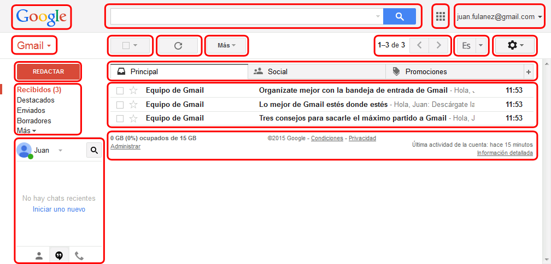The image size is (551, 264).
Task: Click the plus icon to add inbox tab
Action: (x=528, y=72)
